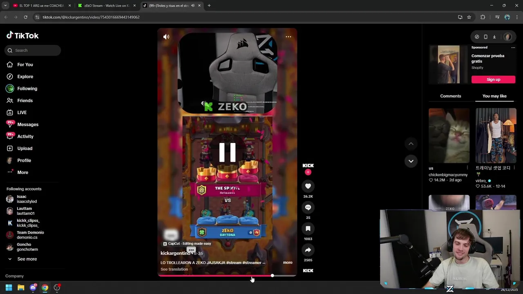The image size is (523, 294).
Task: Open account avatar in top-right pill
Action: (x=507, y=37)
